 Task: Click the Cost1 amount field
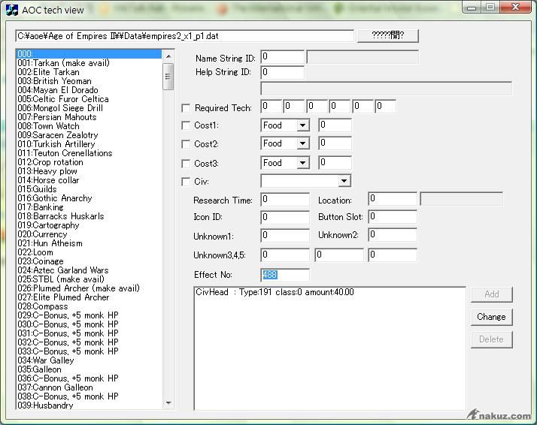[x=335, y=125]
